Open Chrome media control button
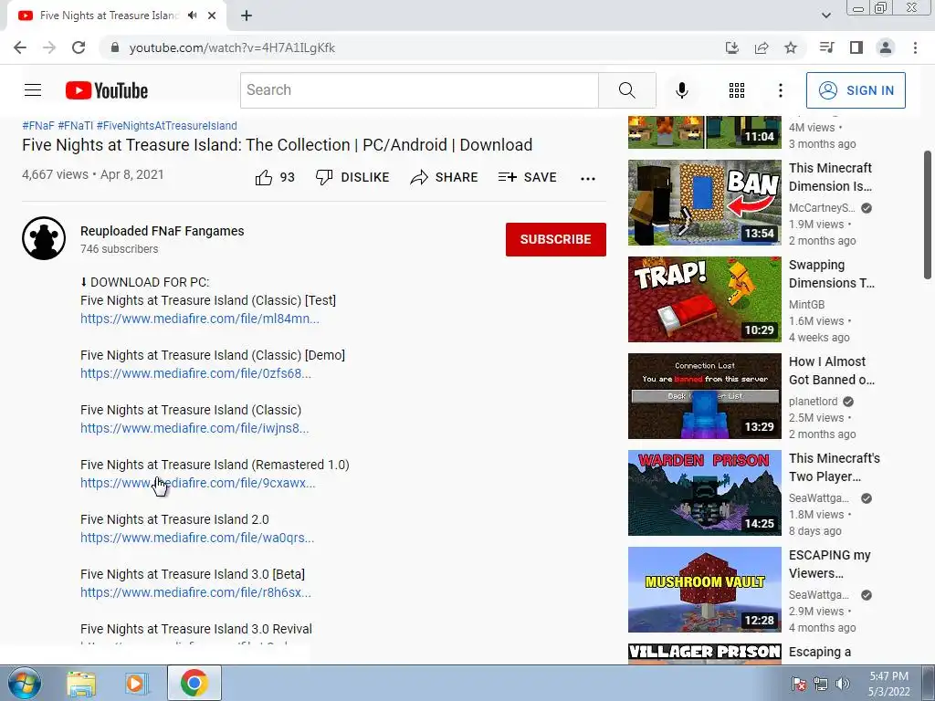The height and width of the screenshot is (701, 935). pos(826,47)
